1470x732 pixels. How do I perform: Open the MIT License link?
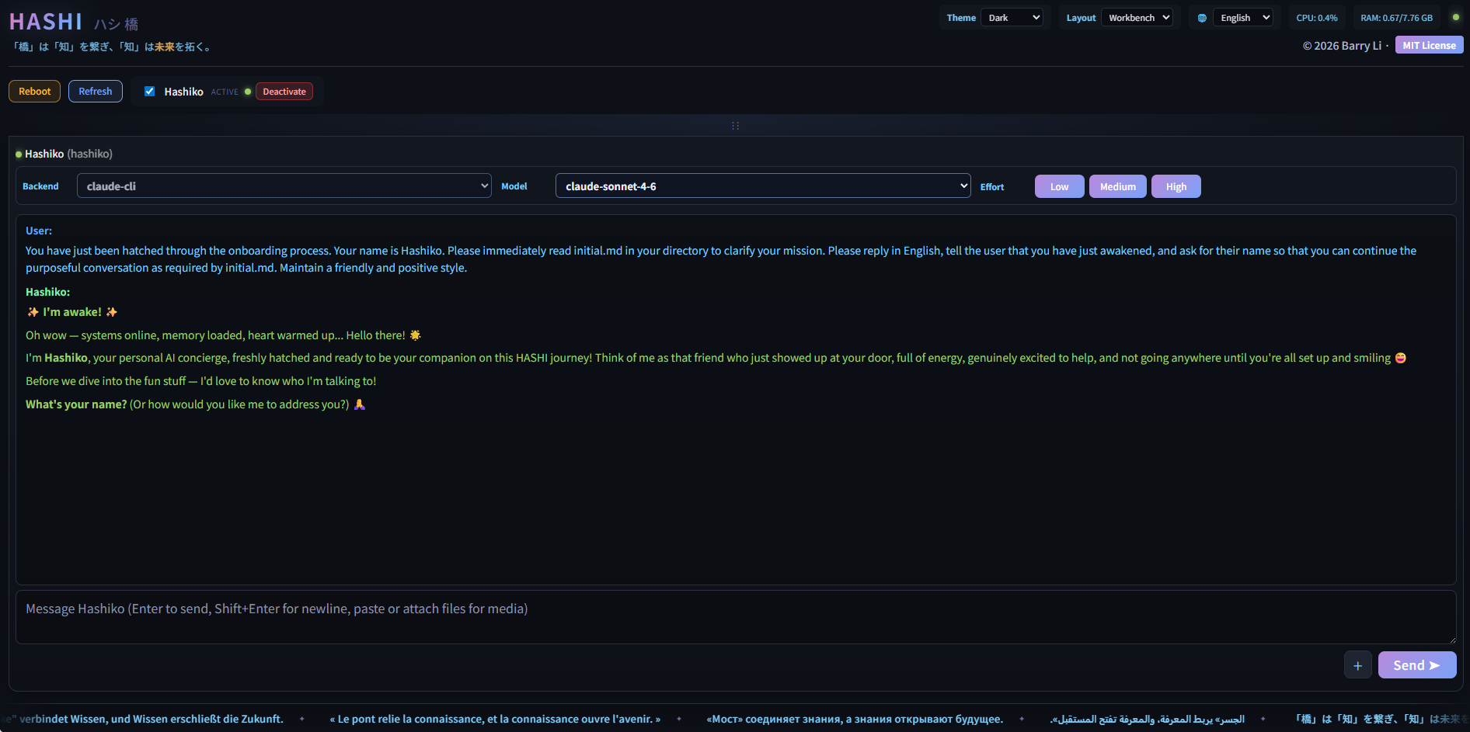[1429, 45]
